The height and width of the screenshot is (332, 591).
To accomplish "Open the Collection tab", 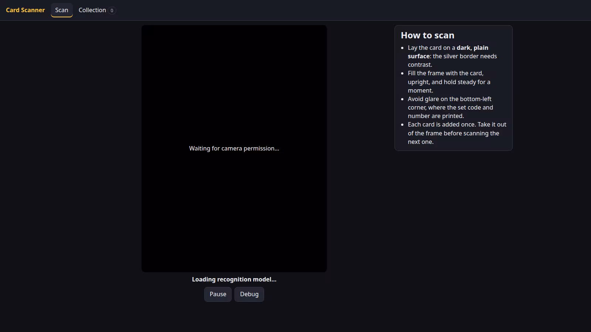I will pyautogui.click(x=97, y=10).
